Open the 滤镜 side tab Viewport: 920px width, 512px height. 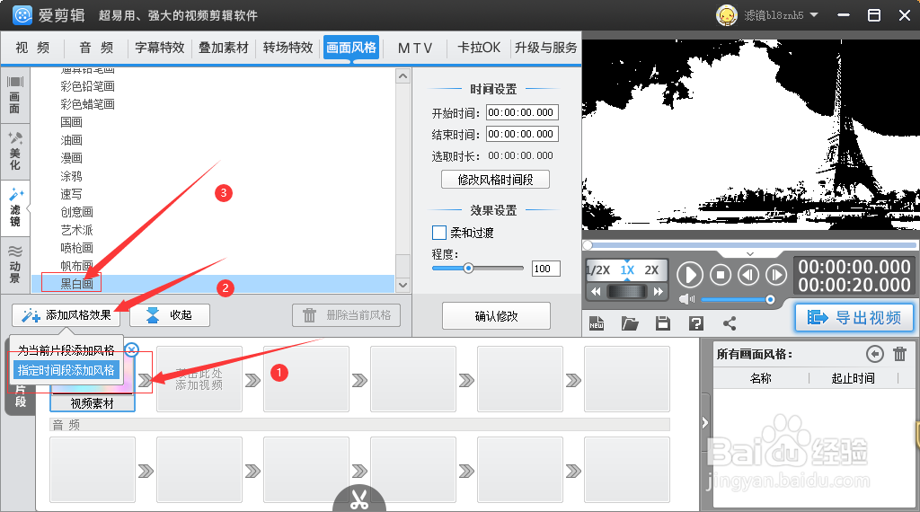pyautogui.click(x=14, y=208)
